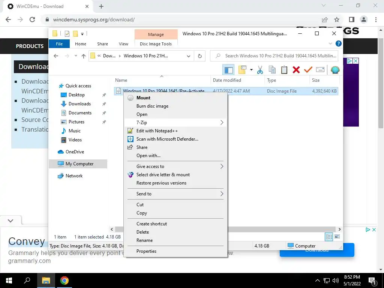The width and height of the screenshot is (384, 288).
Task: Switch to large icons view in status bar
Action: pyautogui.click(x=337, y=237)
